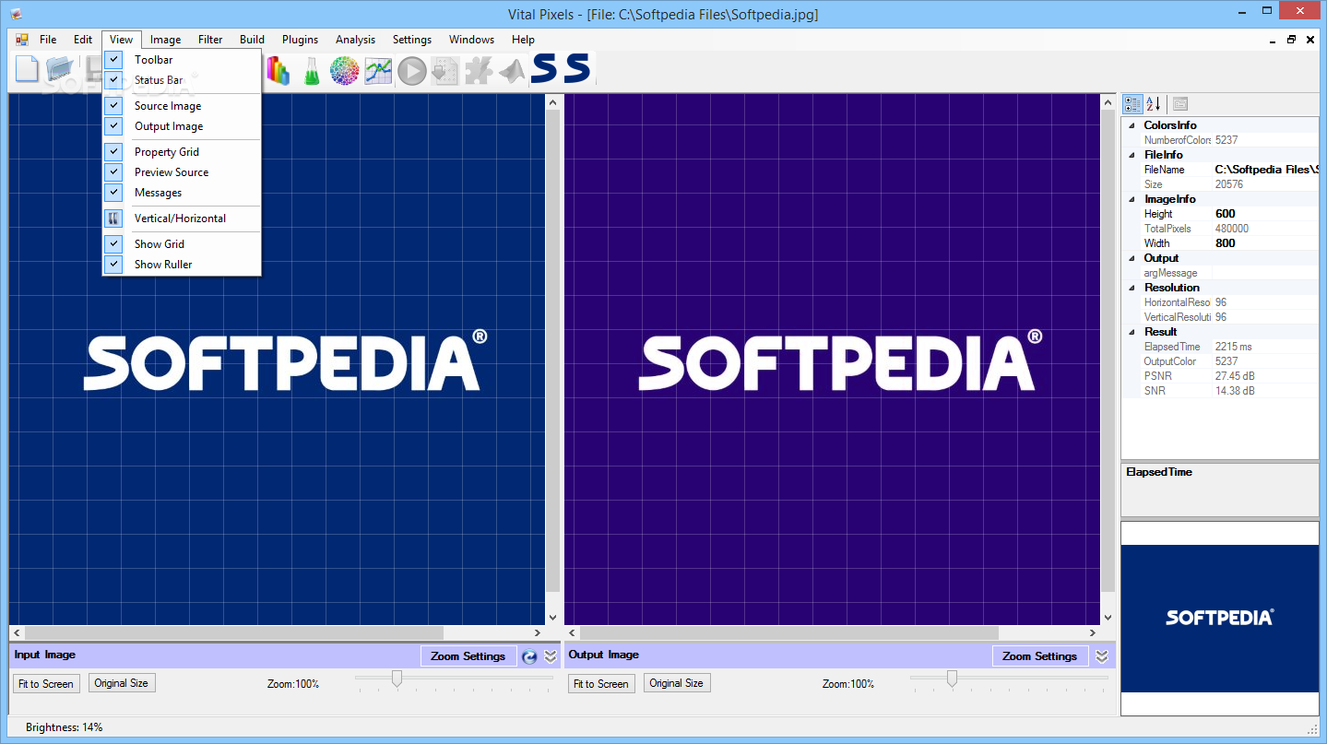Screen dimensions: 1327x744
Task: Click the Open folder icon in toolbar
Action: [60, 70]
